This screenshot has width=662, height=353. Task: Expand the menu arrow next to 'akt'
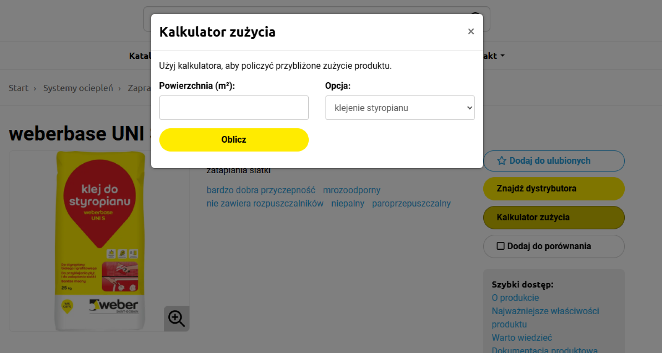click(503, 55)
